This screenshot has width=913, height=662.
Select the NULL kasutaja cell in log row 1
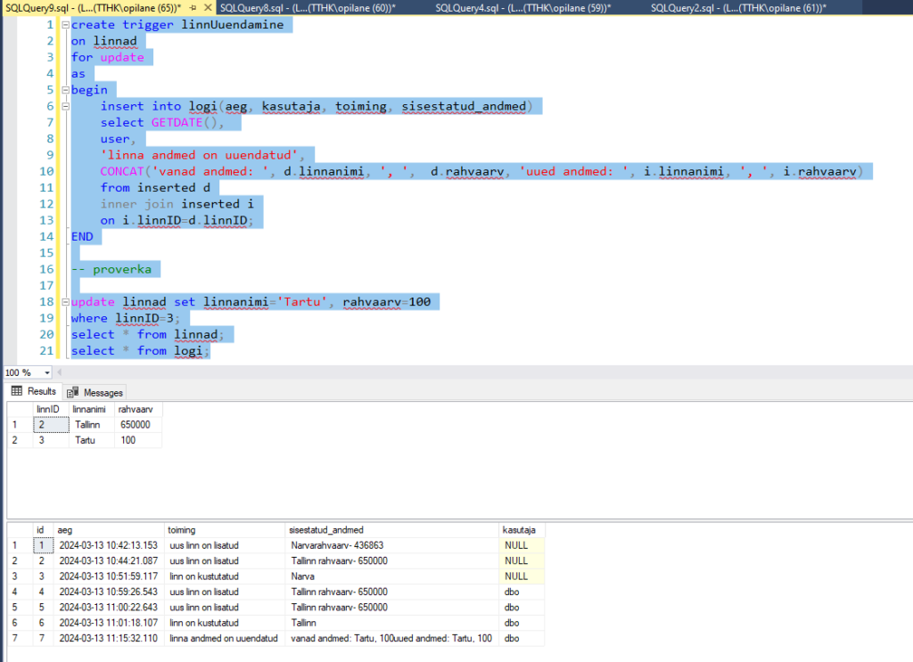522,545
